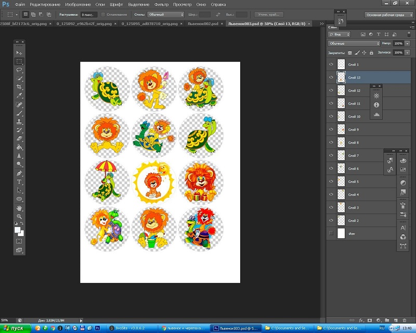The height and width of the screenshot is (333, 416).
Task: Toggle layer filtering switch on/off
Action: click(409, 34)
